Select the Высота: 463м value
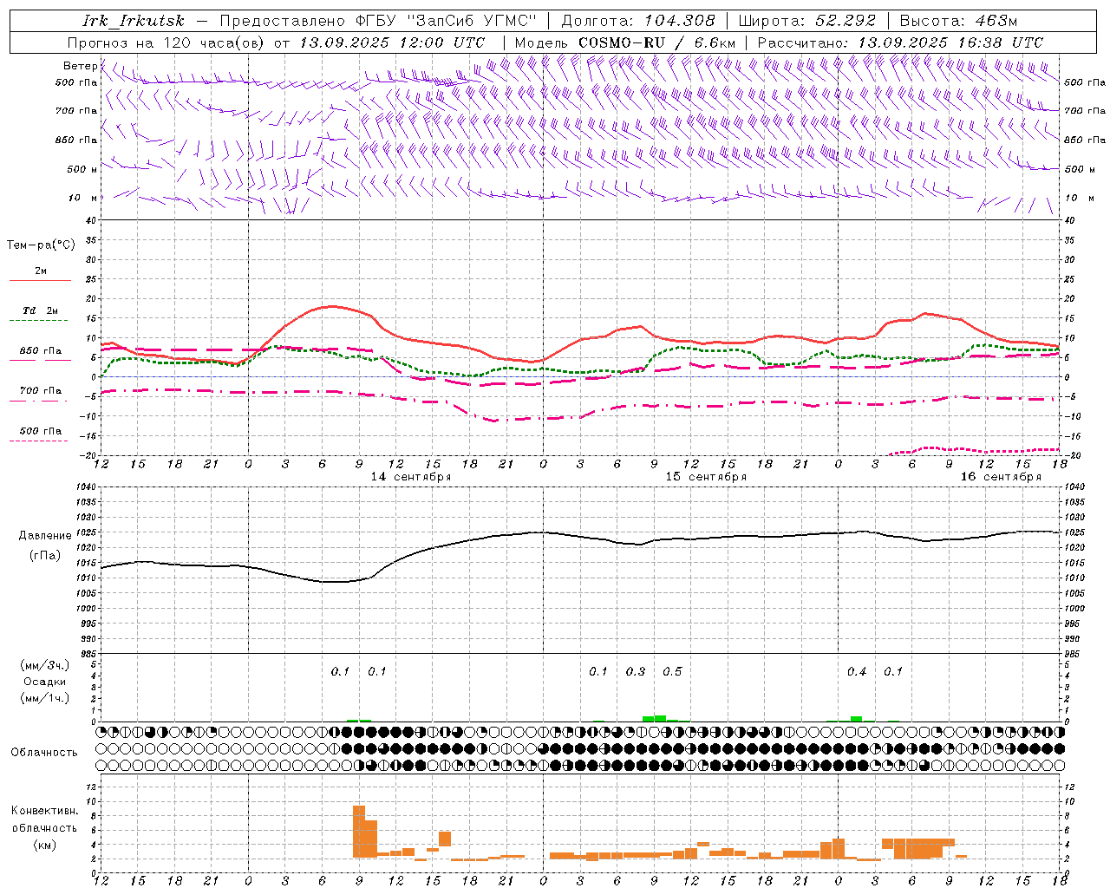The width and height of the screenshot is (1110, 888). (x=958, y=21)
